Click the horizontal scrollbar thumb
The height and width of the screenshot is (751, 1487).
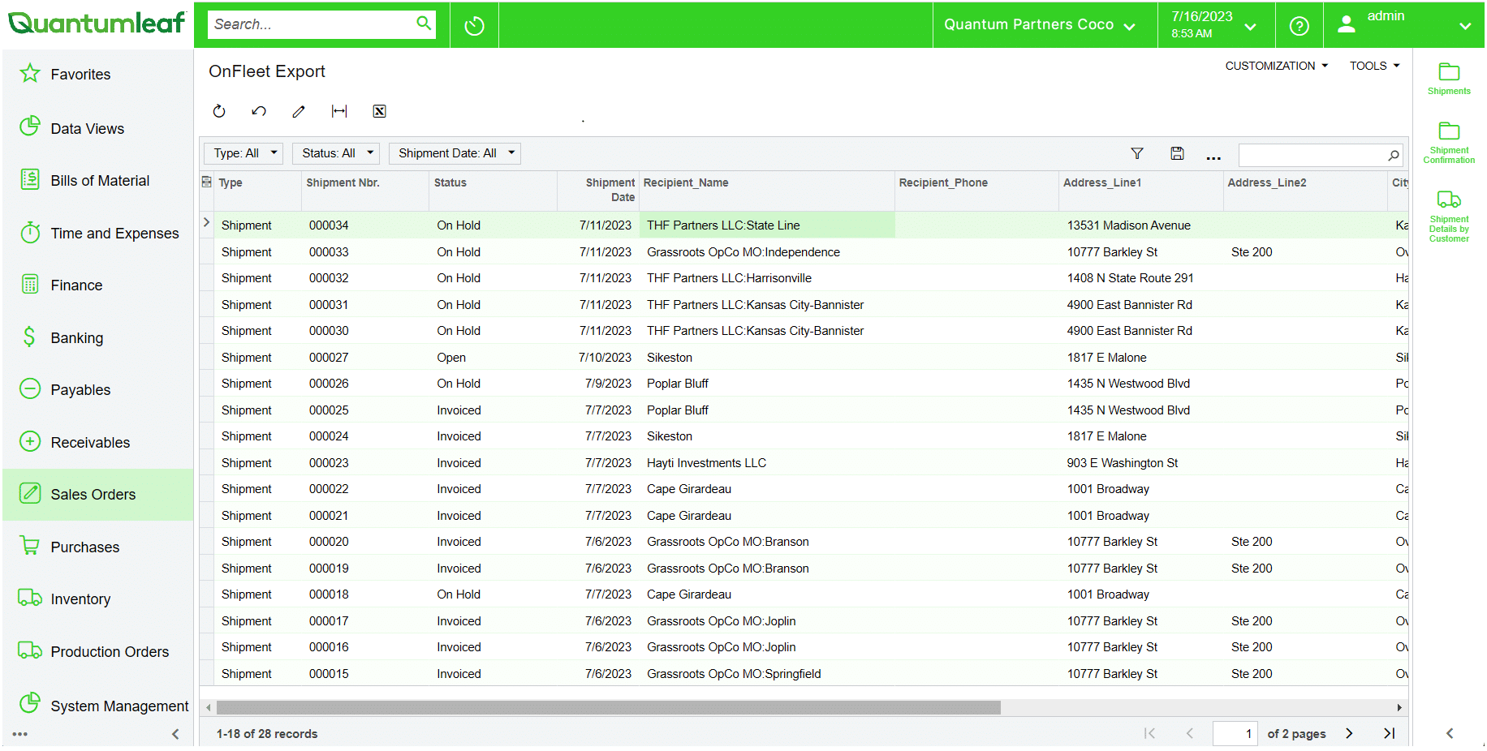[x=609, y=708]
